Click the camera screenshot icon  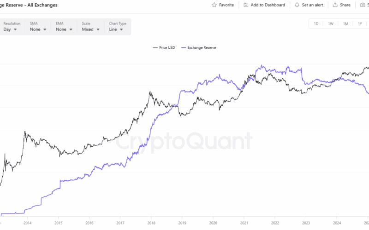pyautogui.click(x=362, y=5)
